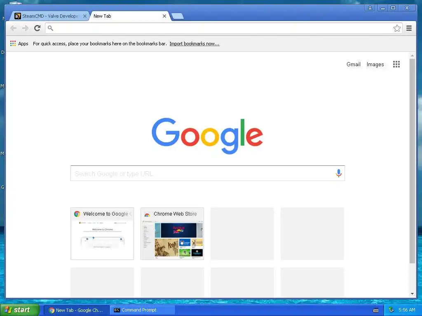Open the Chrome user profile button

(370, 8)
